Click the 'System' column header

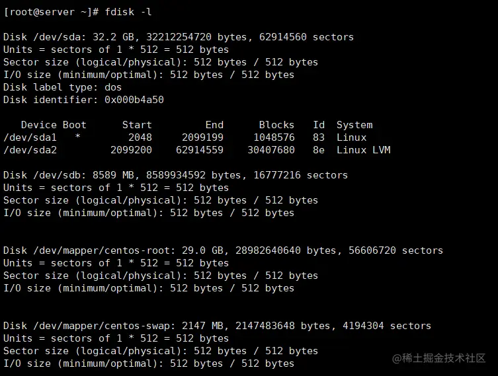pos(354,125)
